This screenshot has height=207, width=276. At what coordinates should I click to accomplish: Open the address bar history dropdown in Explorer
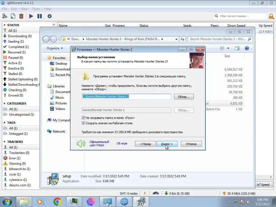tap(176, 39)
